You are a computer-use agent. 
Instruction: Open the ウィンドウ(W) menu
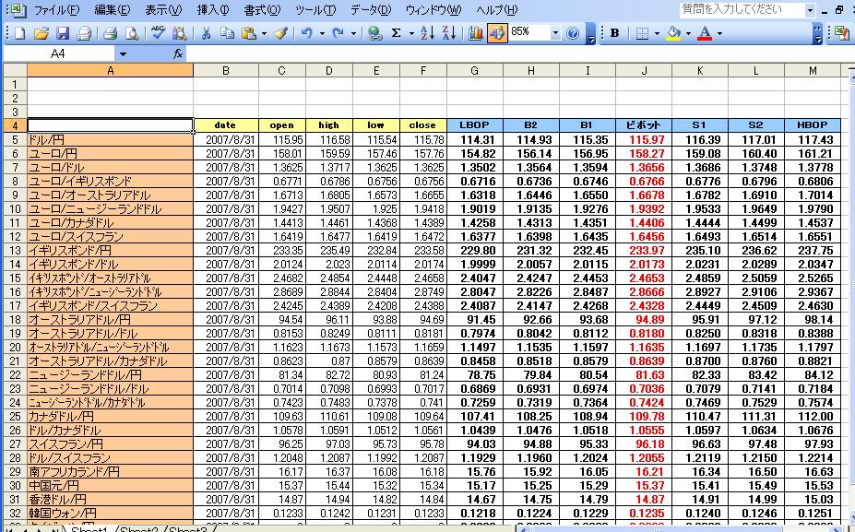(433, 10)
